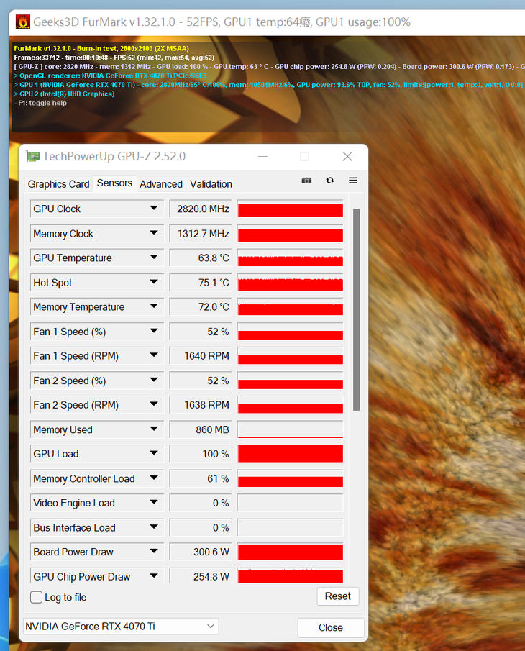Open the Hot Spot sensor dropdown
Image resolution: width=525 pixels, height=651 pixels.
coord(154,282)
